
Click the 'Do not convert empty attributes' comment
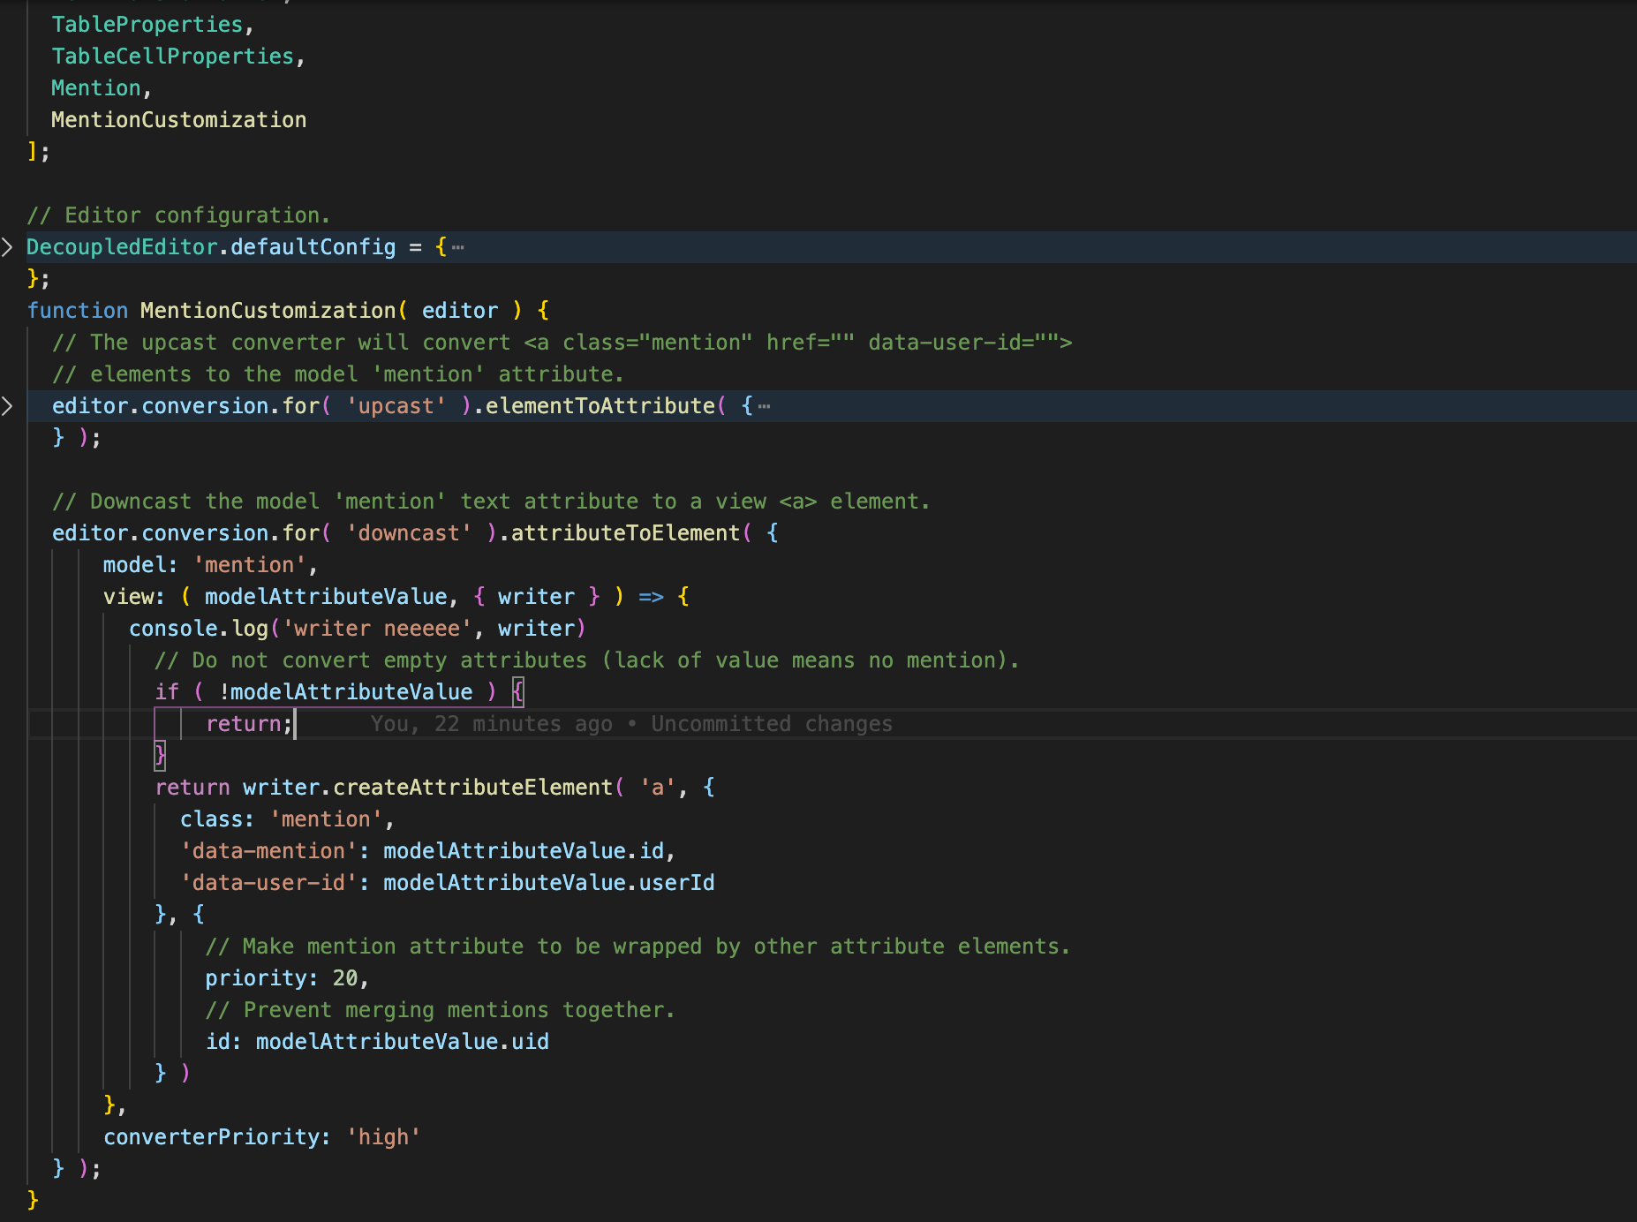[x=587, y=660]
